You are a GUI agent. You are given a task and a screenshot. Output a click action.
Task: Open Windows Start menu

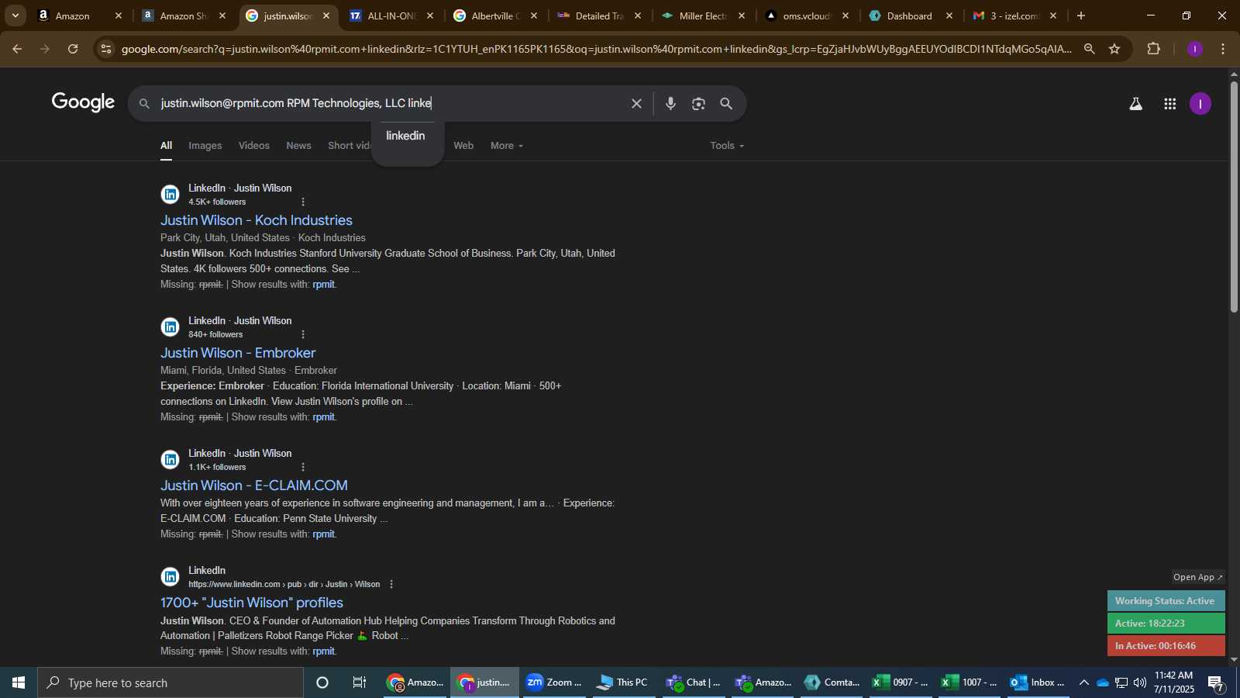(19, 682)
